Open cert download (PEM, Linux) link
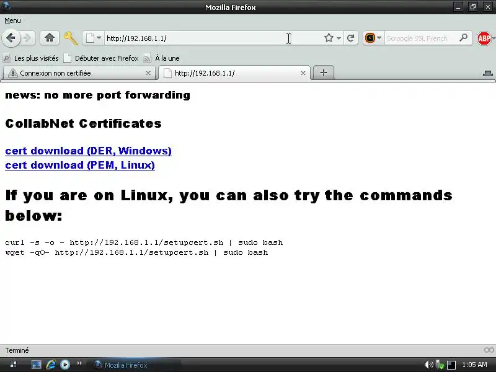Image resolution: width=496 pixels, height=372 pixels. (80, 165)
